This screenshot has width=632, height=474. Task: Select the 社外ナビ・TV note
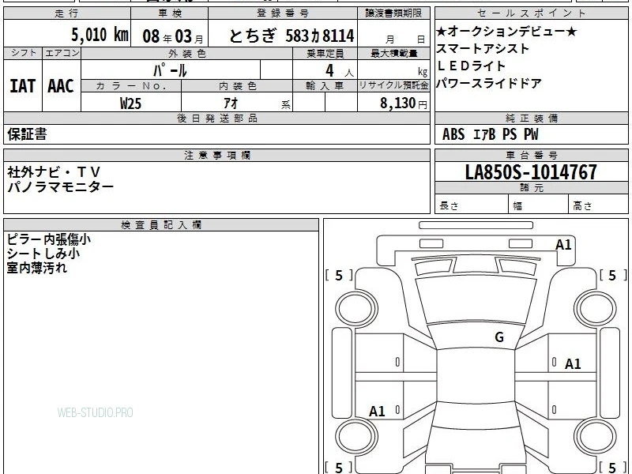coord(54,172)
